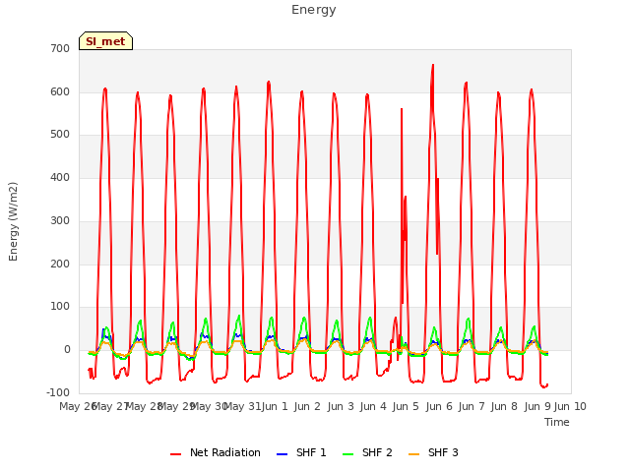Click the blue SHF 1 legend swatch

click(x=283, y=454)
